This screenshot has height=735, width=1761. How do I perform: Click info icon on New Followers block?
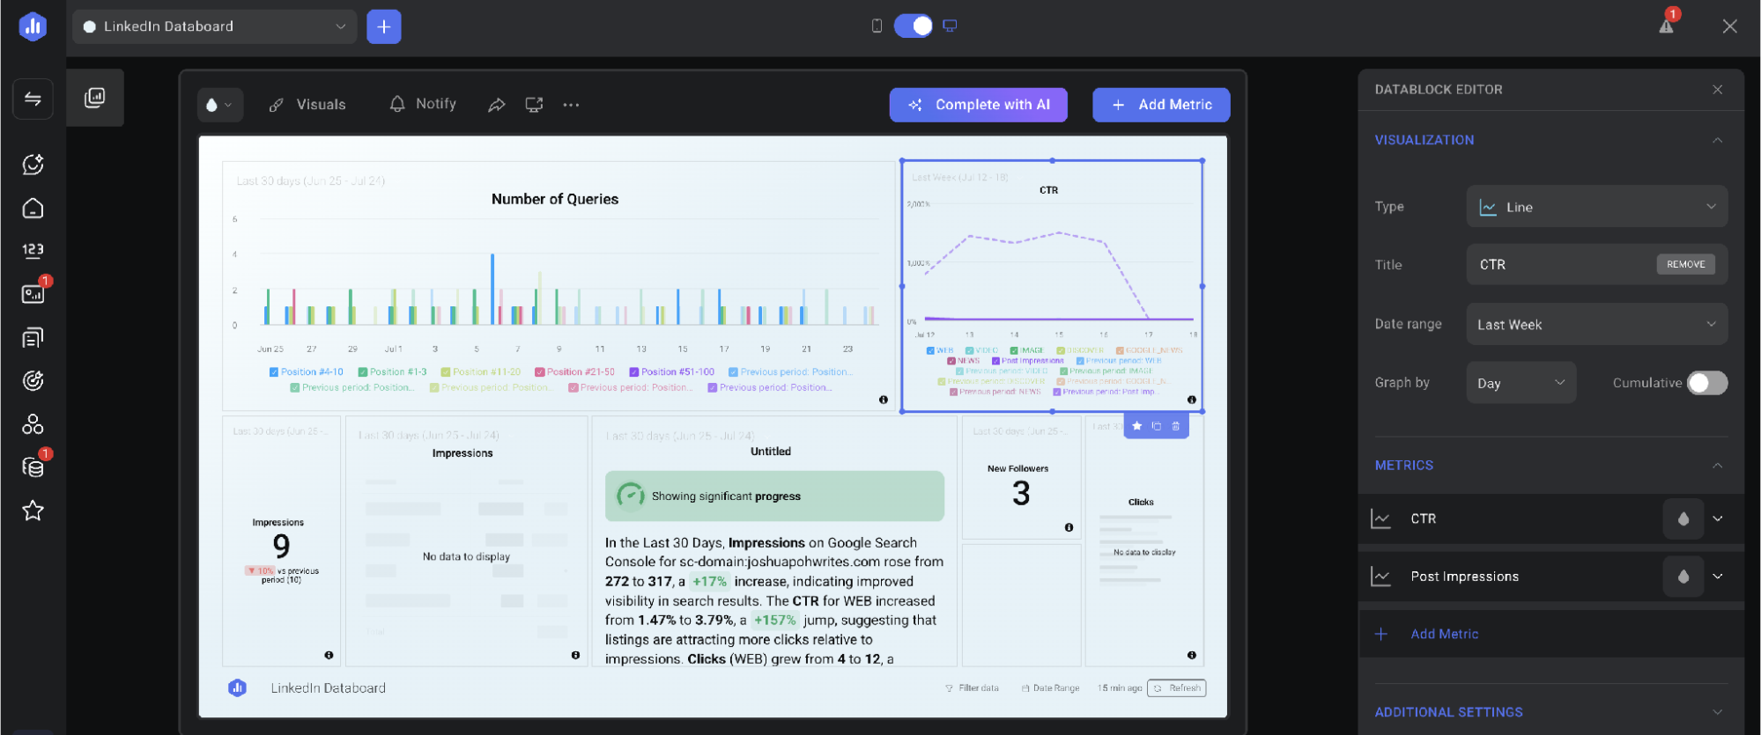point(1069,527)
